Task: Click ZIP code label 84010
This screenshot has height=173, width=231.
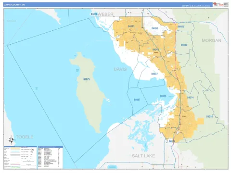Action: (209, 117)
